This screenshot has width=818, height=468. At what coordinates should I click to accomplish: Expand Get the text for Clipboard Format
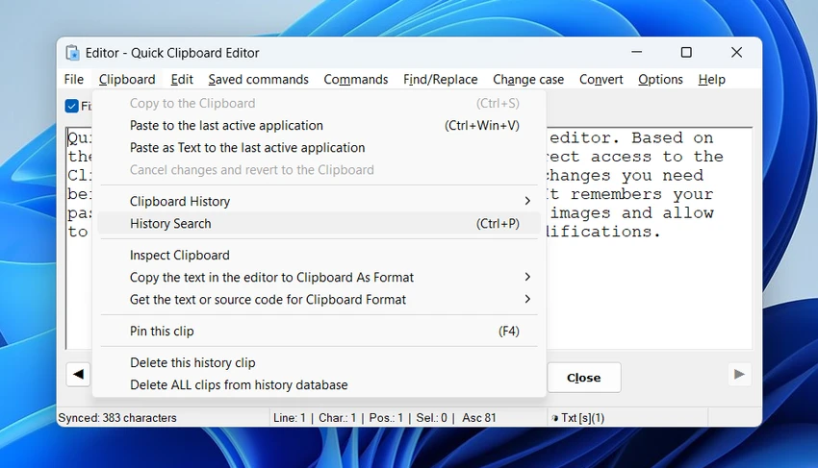320,300
